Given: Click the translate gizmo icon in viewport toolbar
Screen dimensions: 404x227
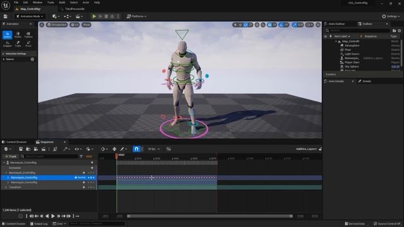Looking at the screenshot, I should (x=240, y=25).
